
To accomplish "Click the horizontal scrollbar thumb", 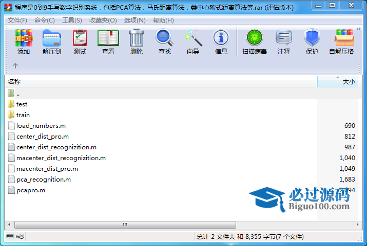I will pos(125,225).
